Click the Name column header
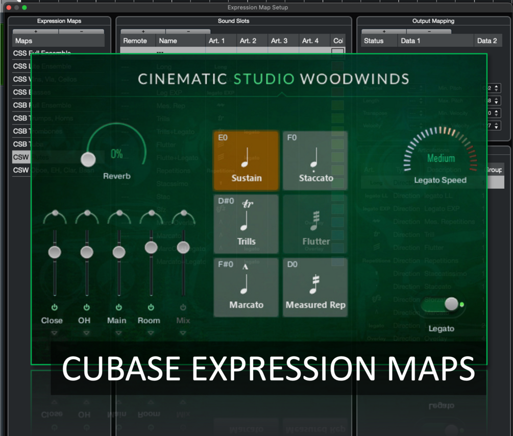 [180, 41]
